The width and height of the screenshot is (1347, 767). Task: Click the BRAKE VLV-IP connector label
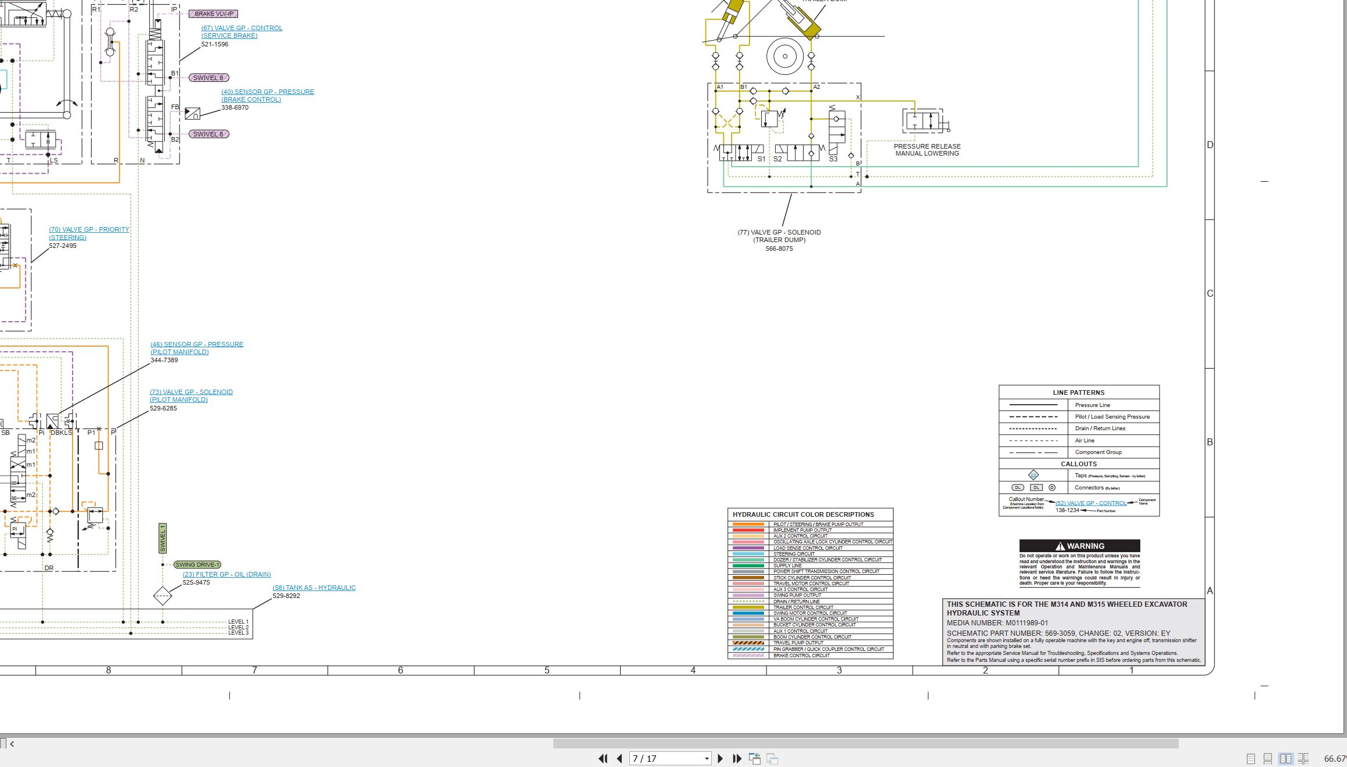coord(213,13)
